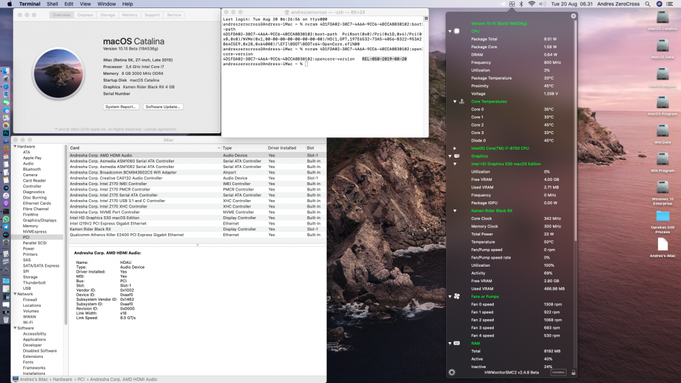Expand the Intel(R) Core(TM) i7-6700 CPU group
Image resolution: width=681 pixels, height=383 pixels.
(x=455, y=148)
